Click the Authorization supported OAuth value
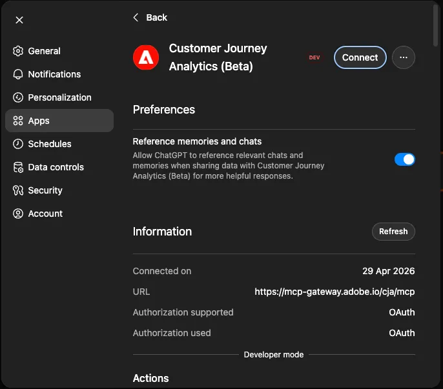 [402, 312]
